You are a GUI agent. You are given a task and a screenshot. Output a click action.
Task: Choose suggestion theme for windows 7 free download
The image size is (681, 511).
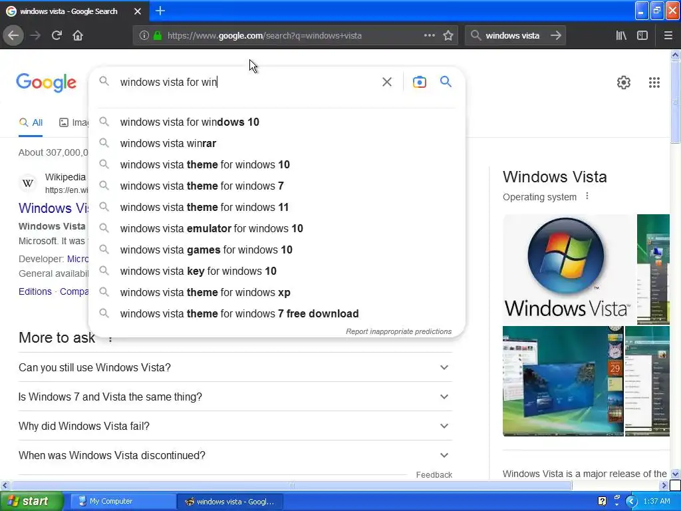coord(277,314)
